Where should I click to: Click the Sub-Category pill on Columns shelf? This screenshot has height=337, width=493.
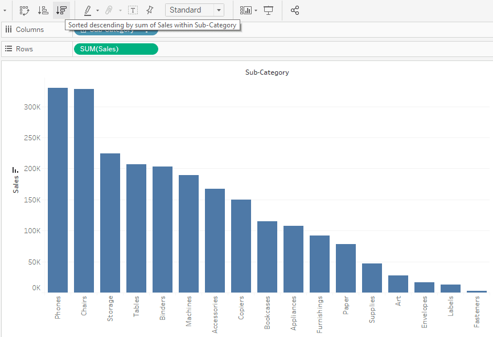pos(116,33)
